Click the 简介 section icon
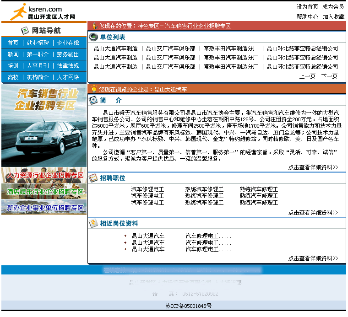 click(93, 100)
